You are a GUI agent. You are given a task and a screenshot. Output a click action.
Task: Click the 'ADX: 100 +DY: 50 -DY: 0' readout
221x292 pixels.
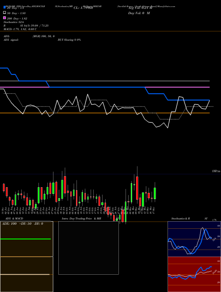click(x=23, y=224)
